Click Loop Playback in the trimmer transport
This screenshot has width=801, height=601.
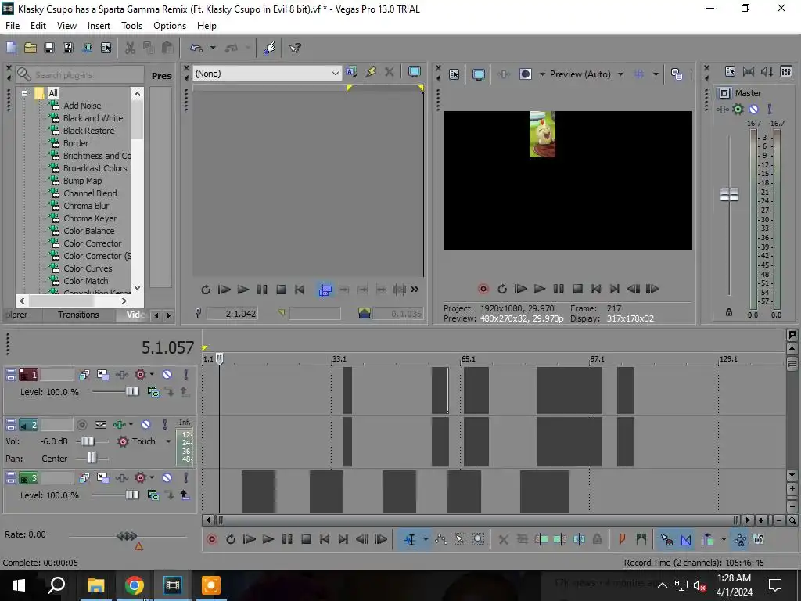[x=206, y=290]
